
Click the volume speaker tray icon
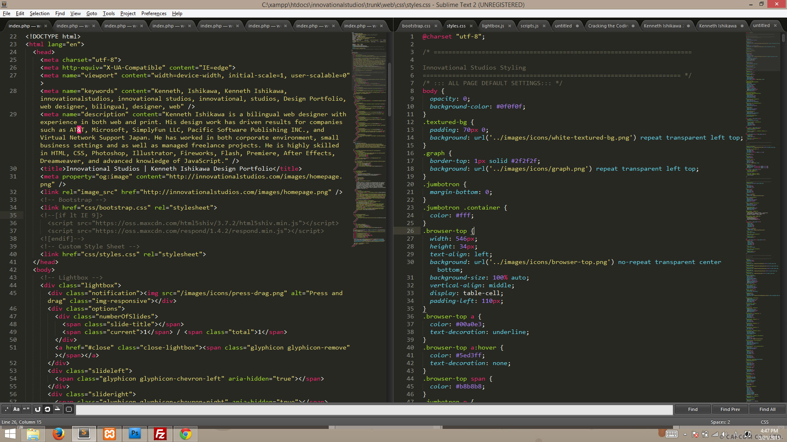(x=725, y=434)
